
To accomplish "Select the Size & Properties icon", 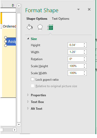I will coord(50,27).
